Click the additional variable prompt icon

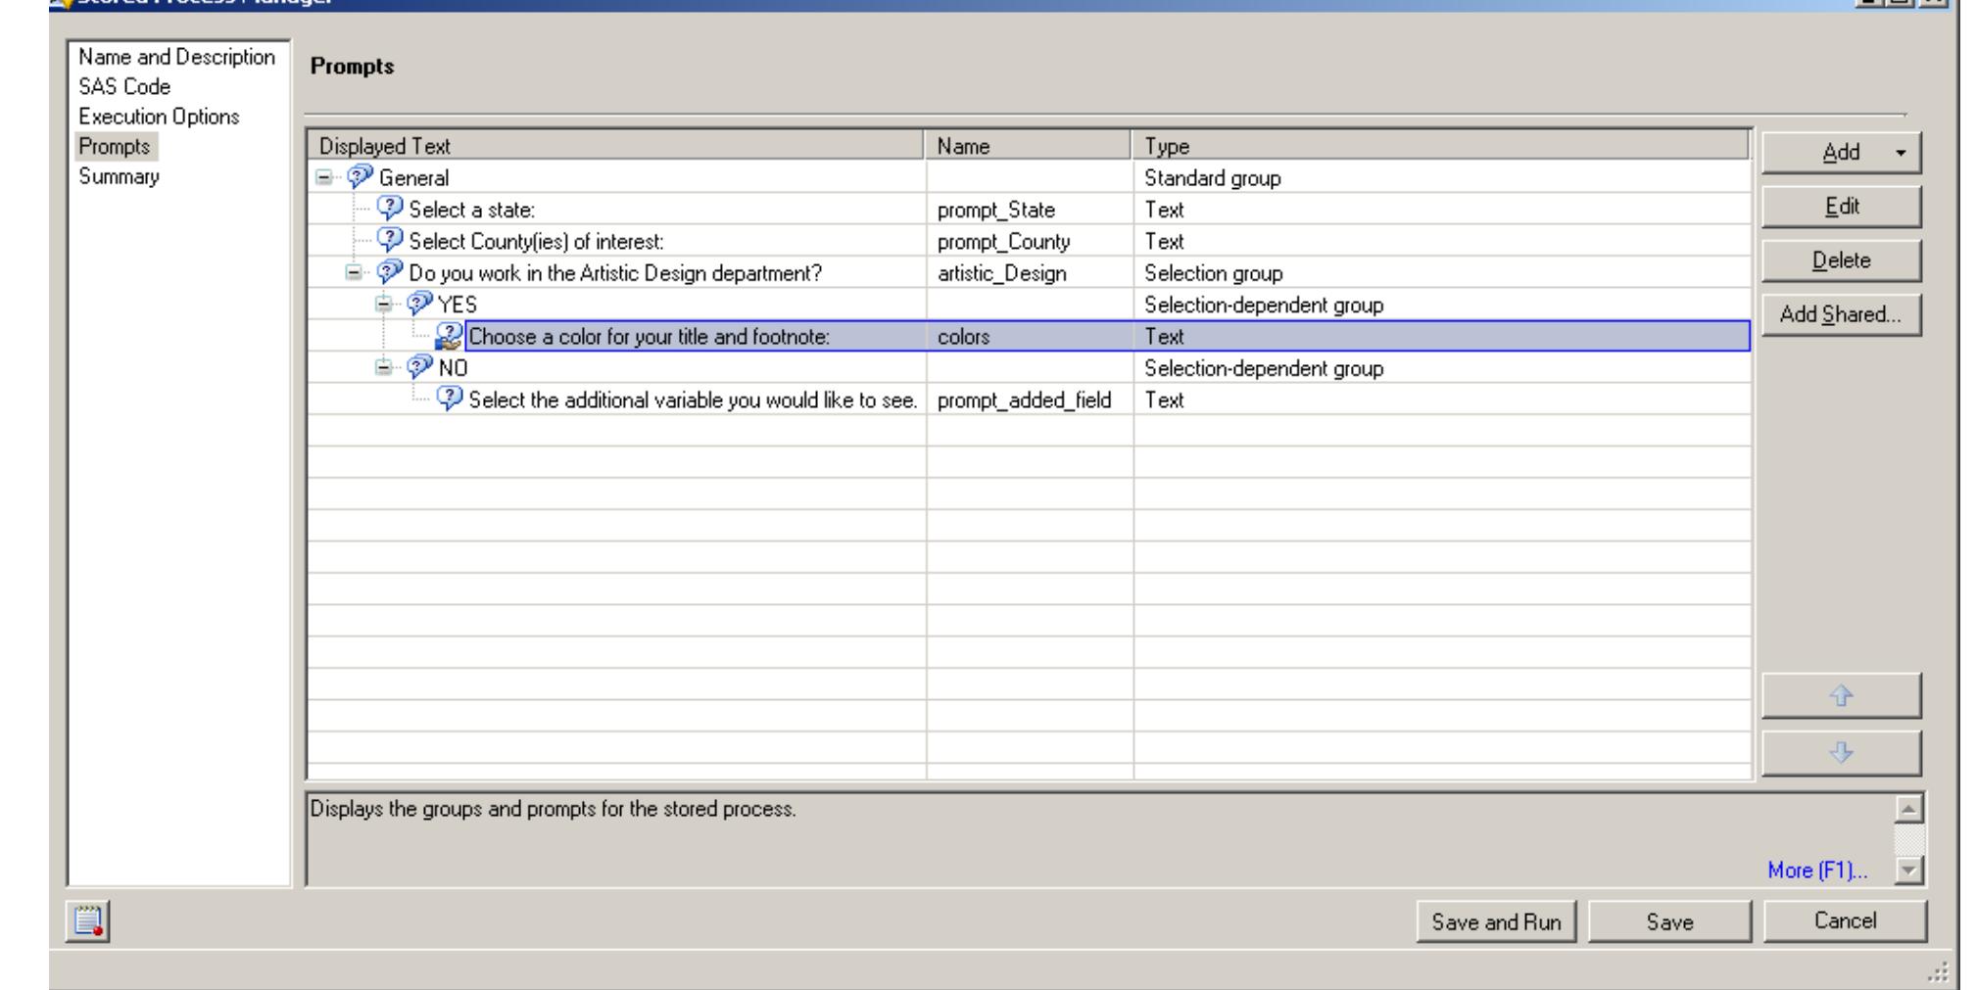coord(450,399)
